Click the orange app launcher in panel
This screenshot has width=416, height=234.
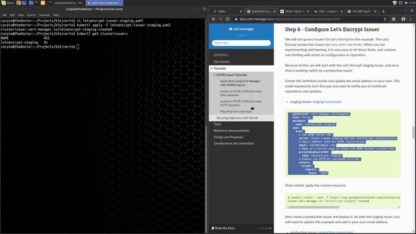(43, 3)
